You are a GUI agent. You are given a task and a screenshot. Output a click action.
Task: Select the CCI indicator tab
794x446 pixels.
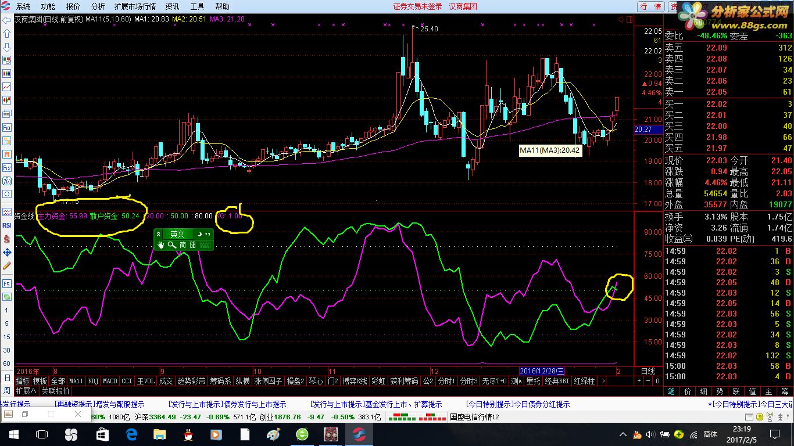pyautogui.click(x=127, y=381)
